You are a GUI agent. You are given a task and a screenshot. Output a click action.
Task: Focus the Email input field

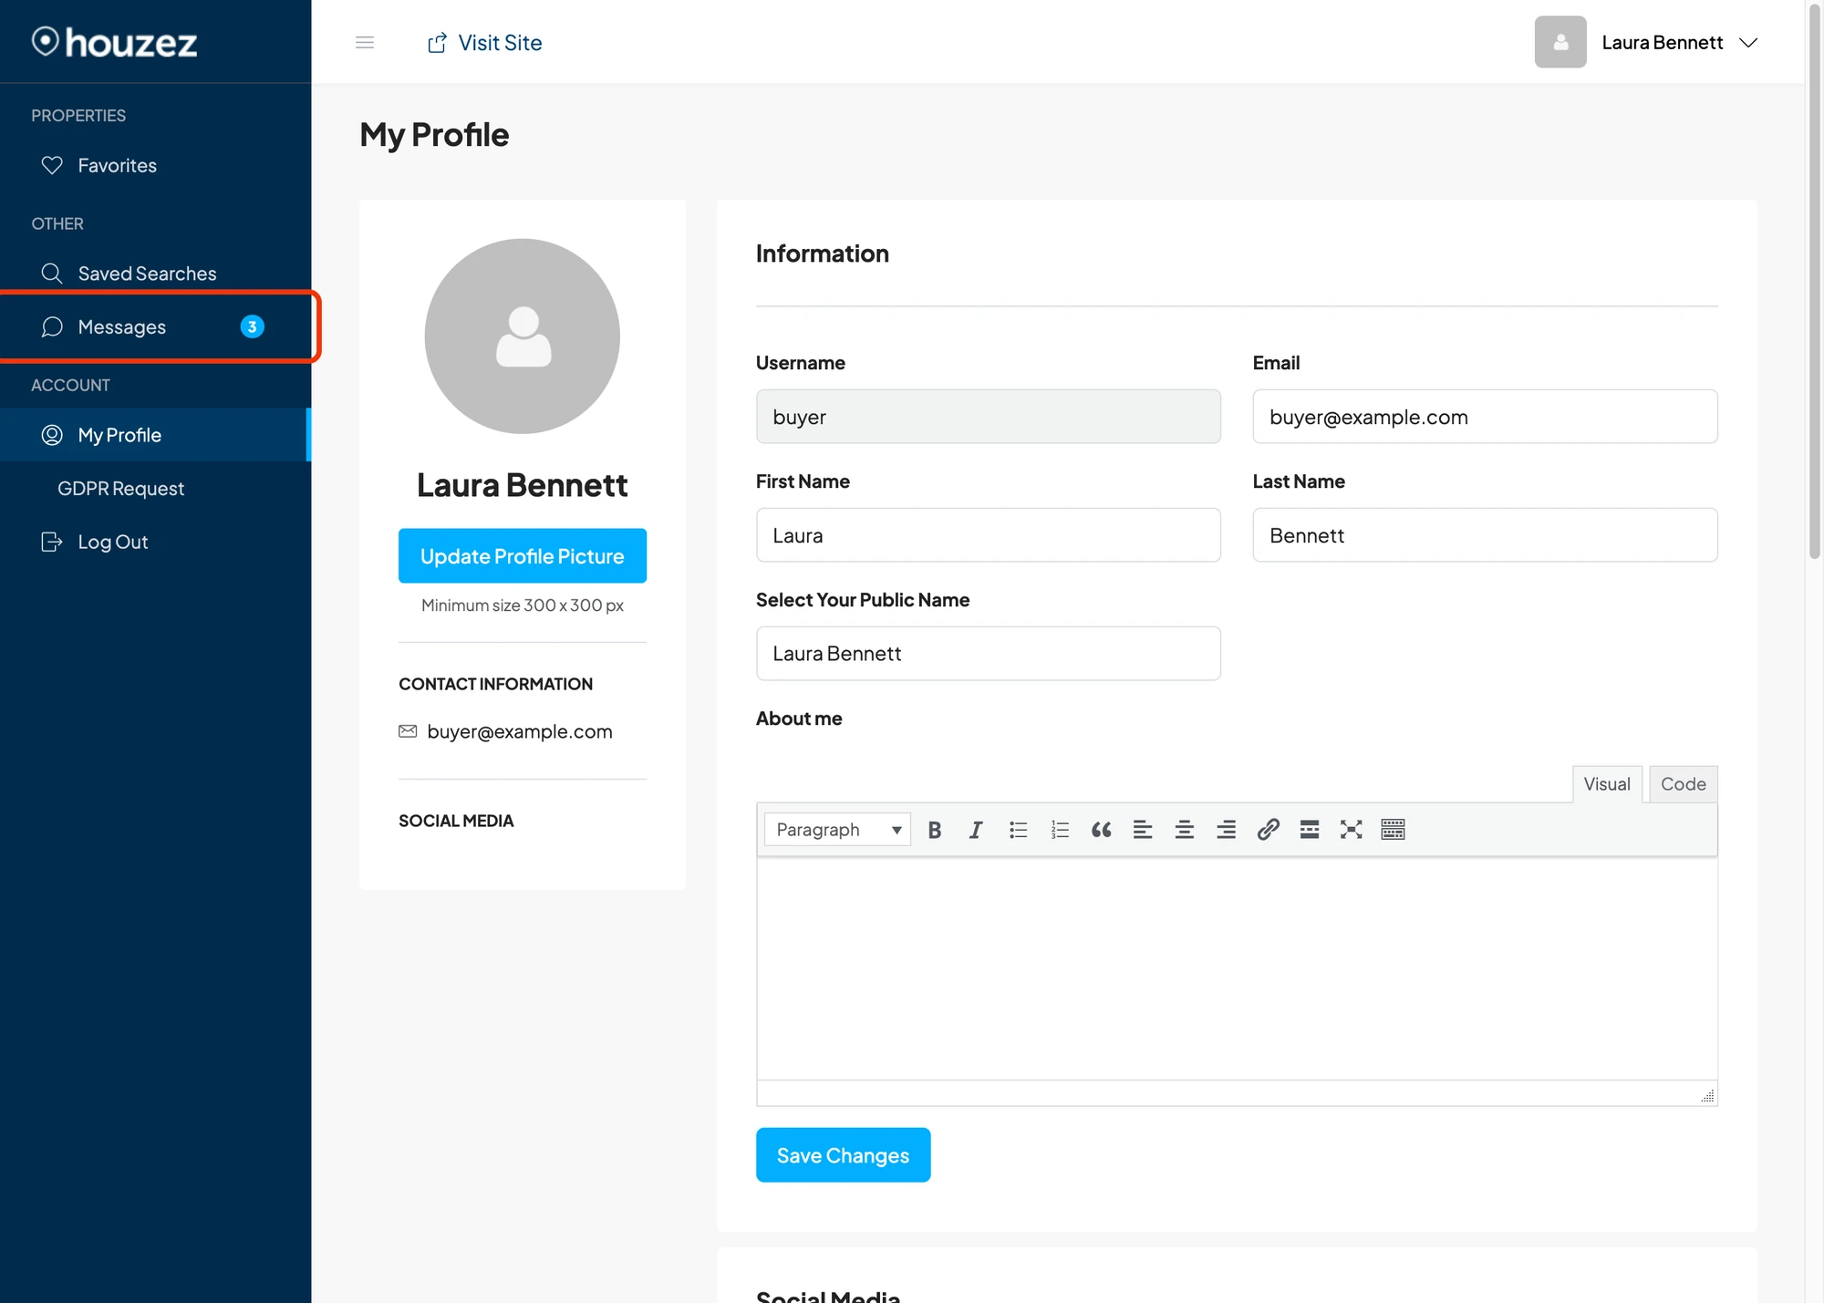1485,417
